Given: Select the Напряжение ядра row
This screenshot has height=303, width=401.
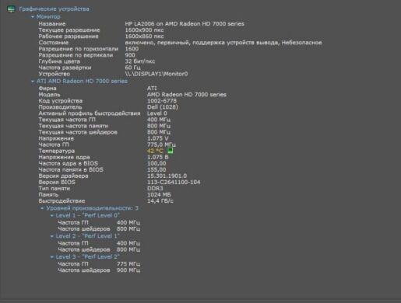Looking at the screenshot, I should 104,157.
